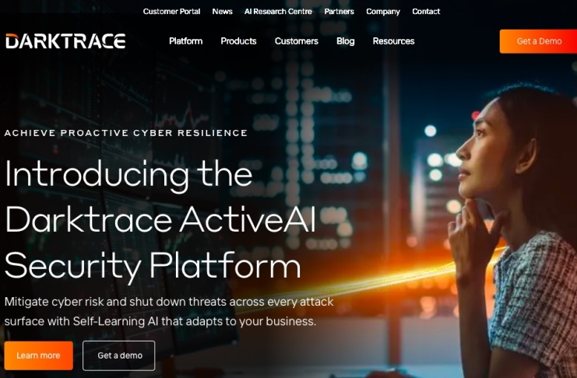Click the 'Mitigate cyber risk' paragraph text
The height and width of the screenshot is (378, 577).
click(x=169, y=311)
